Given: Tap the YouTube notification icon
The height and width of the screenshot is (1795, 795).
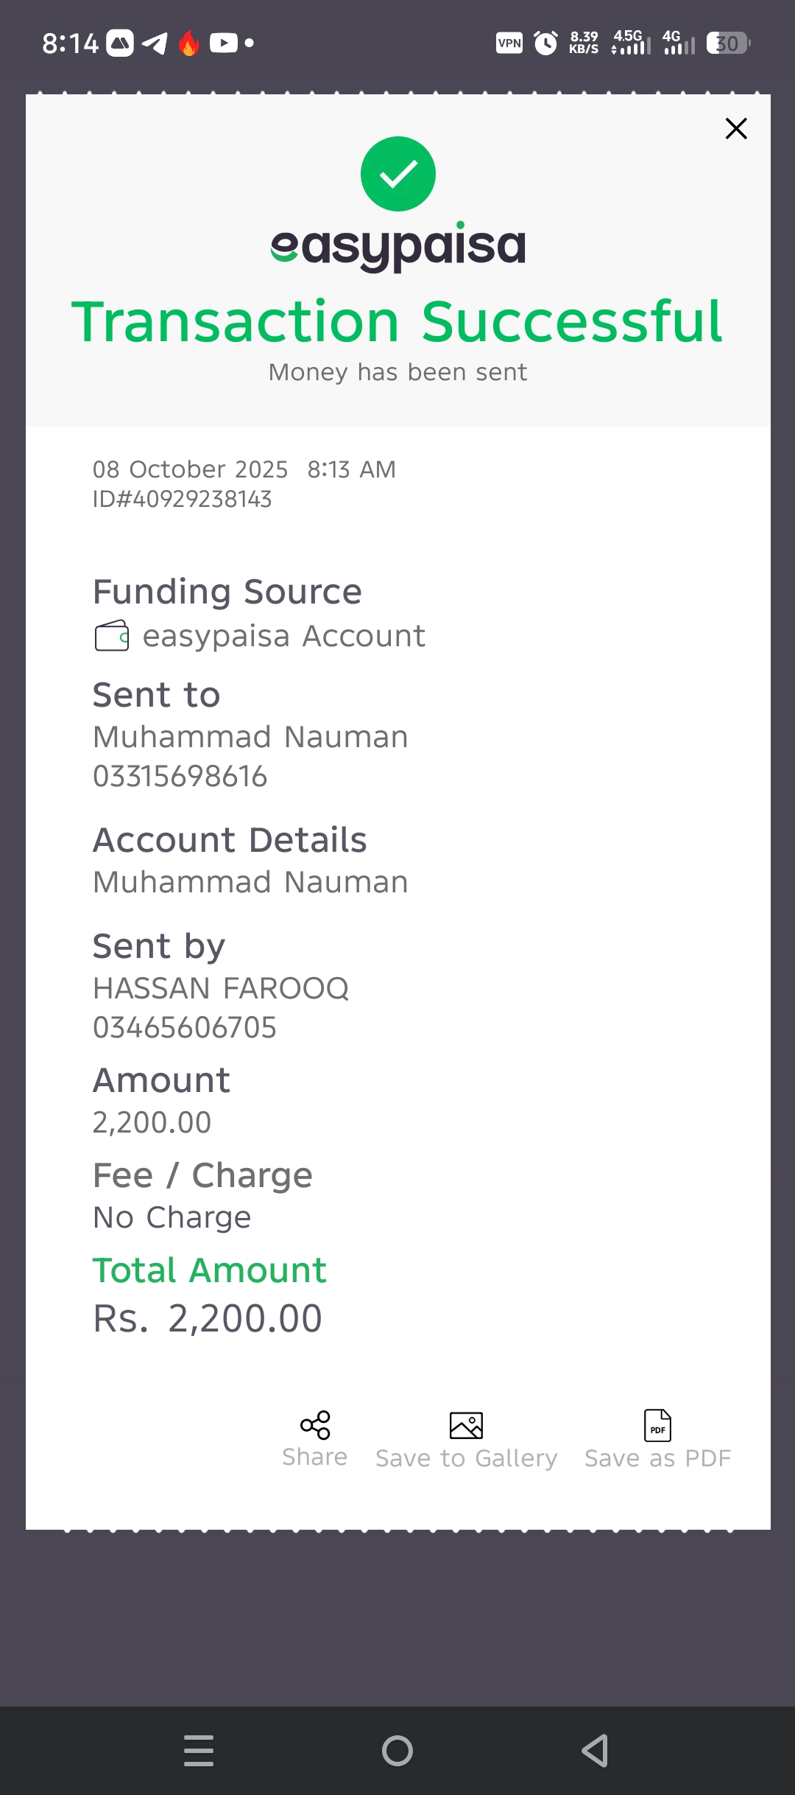Looking at the screenshot, I should [x=224, y=43].
